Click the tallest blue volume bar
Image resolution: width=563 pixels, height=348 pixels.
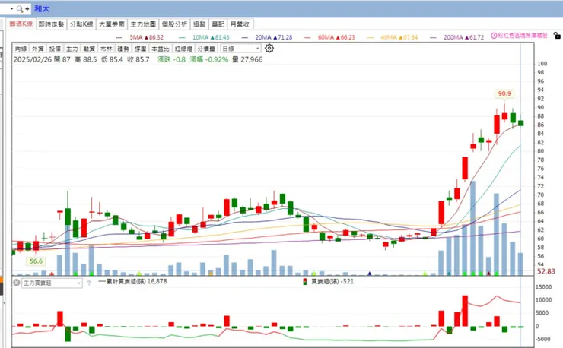tap(473, 228)
